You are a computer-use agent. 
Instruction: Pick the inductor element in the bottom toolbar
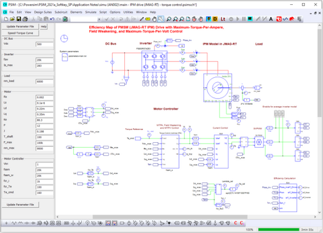click(20, 223)
